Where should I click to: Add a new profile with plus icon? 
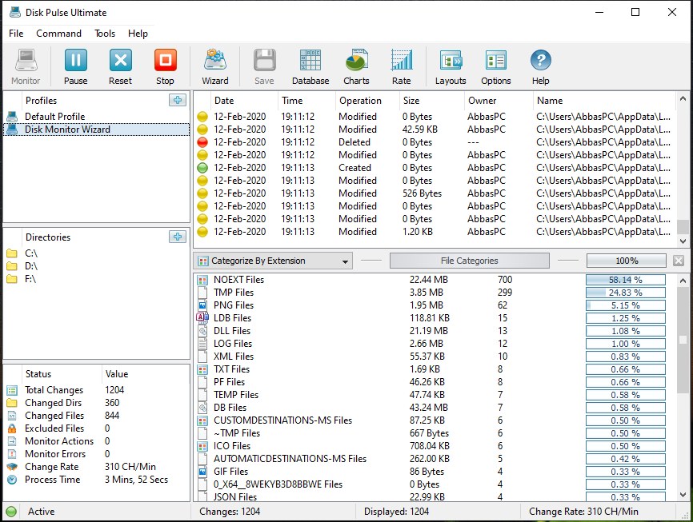178,100
